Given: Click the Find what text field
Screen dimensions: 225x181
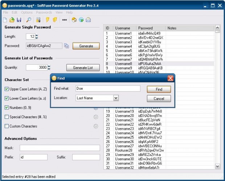Looking at the screenshot, I should point(108,89).
